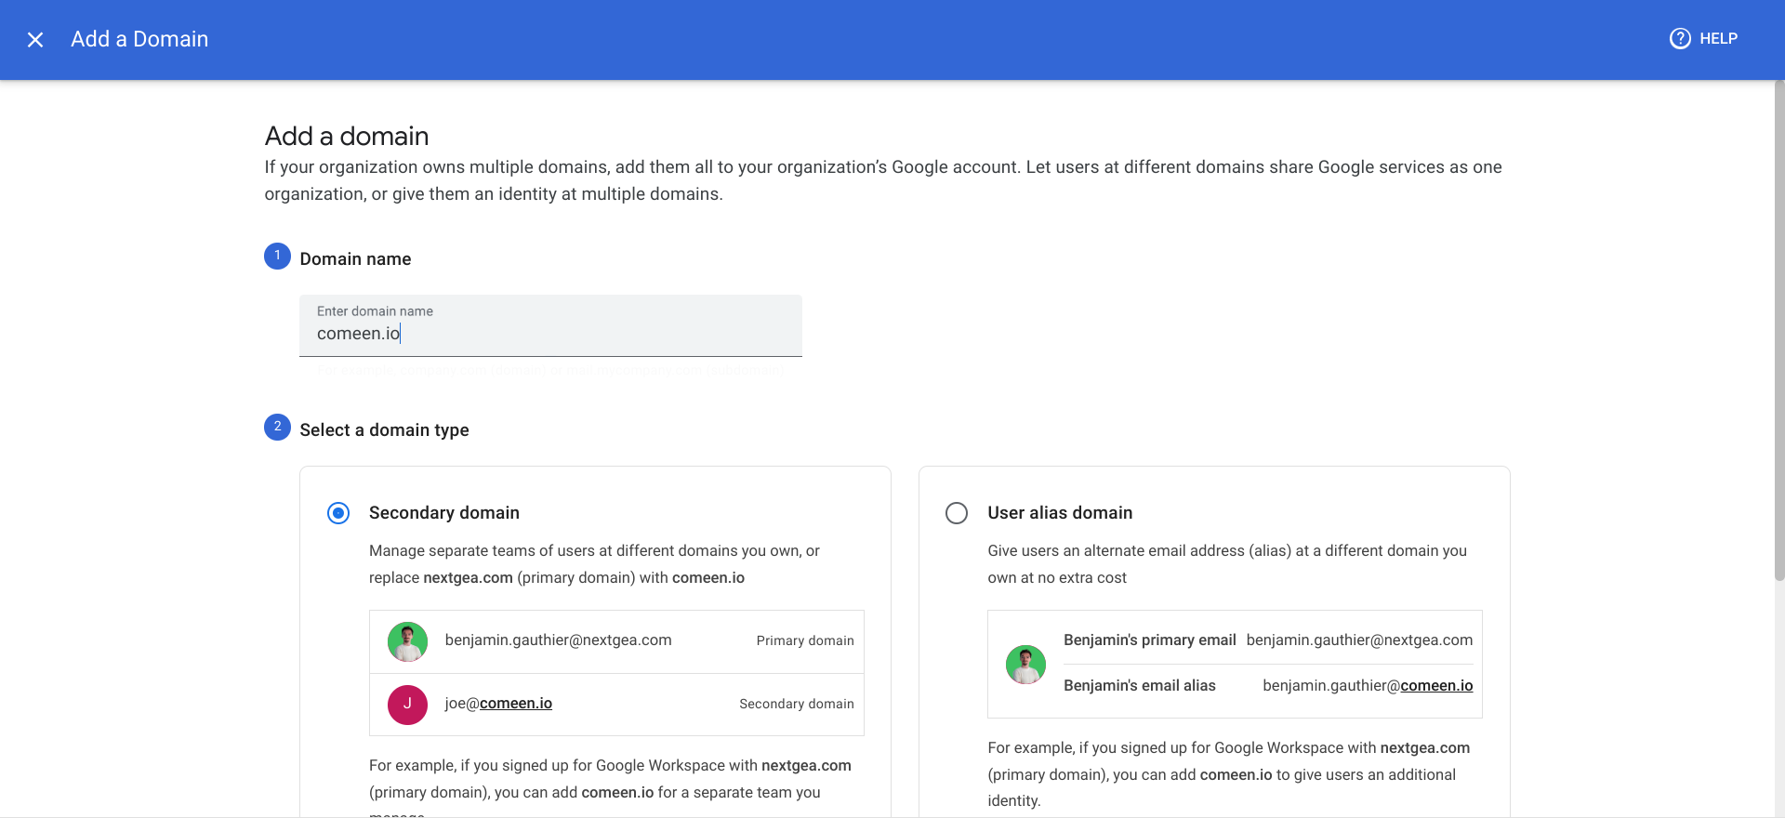Screen dimensions: 1785x818
Task: Click the page vertical scrollbar
Action: point(1779,330)
